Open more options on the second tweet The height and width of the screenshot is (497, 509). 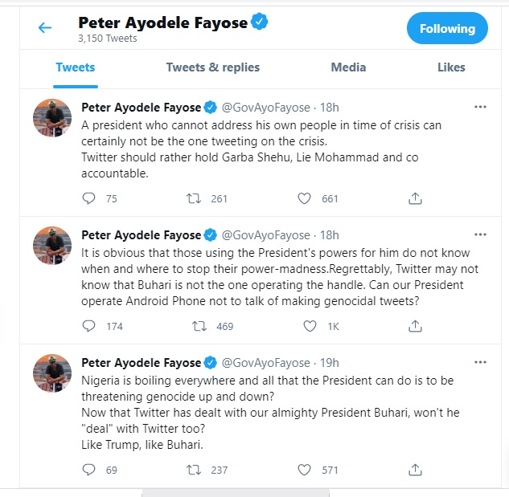(480, 234)
